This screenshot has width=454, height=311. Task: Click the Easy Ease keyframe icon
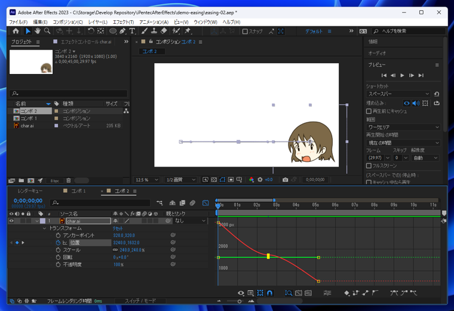[x=394, y=293]
